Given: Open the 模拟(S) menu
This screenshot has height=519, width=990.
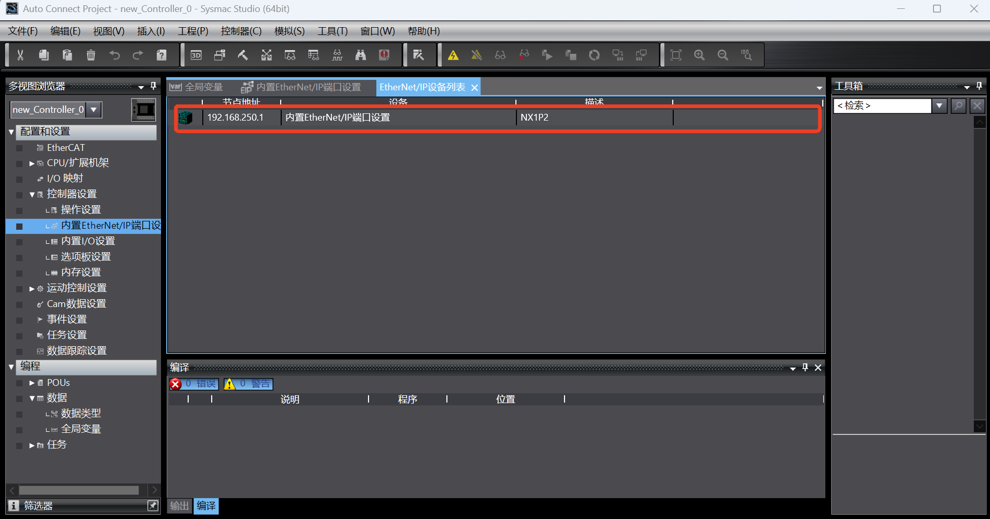Looking at the screenshot, I should click(x=290, y=31).
